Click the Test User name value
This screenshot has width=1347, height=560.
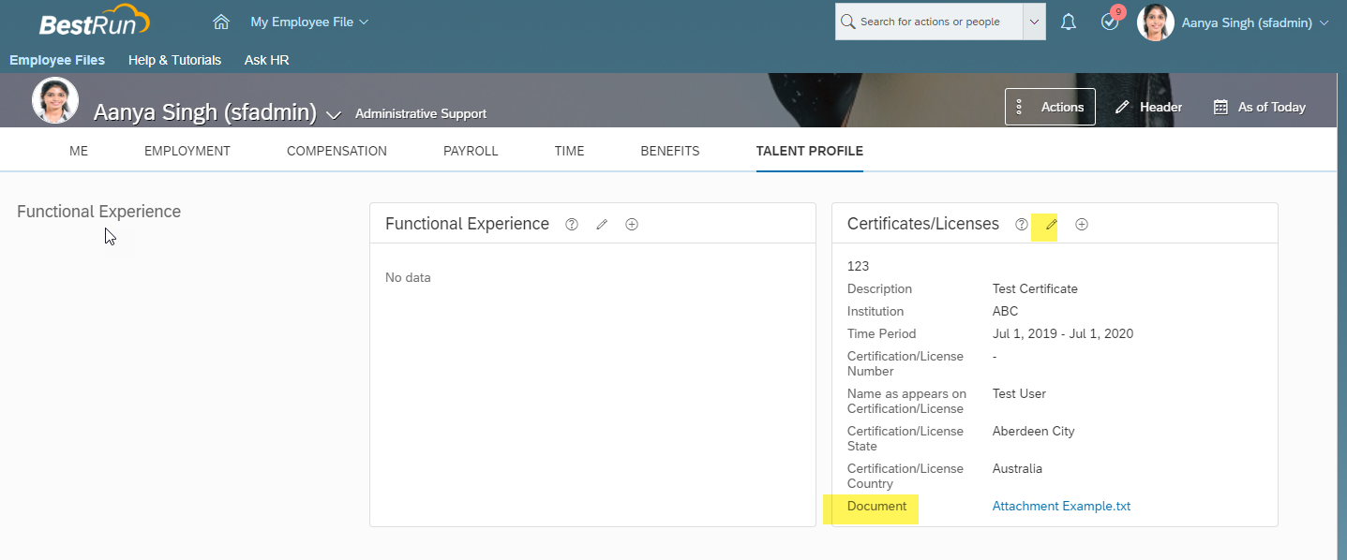1019,393
